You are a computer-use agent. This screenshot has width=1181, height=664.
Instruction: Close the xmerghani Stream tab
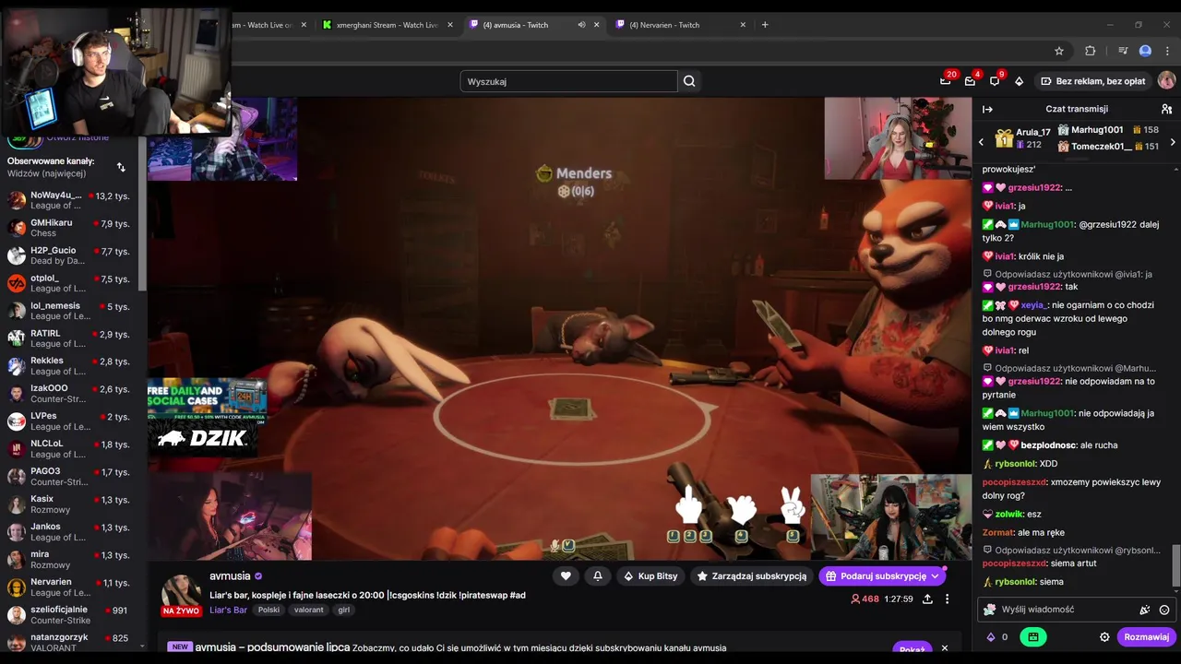click(x=450, y=25)
